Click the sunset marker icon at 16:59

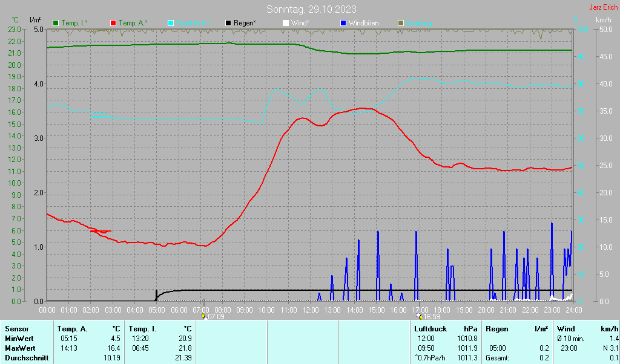420,316
